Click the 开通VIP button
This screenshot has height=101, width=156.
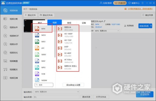point(120,3)
